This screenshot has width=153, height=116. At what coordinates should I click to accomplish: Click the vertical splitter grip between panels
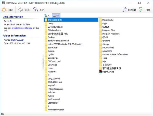[43, 62]
